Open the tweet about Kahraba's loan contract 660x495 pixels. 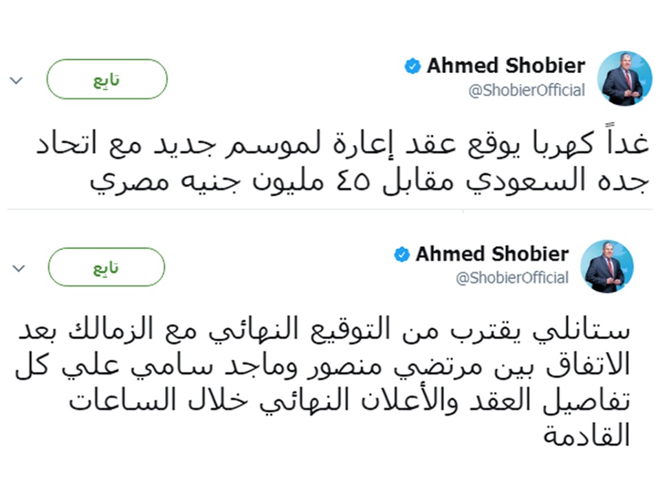(x=330, y=165)
